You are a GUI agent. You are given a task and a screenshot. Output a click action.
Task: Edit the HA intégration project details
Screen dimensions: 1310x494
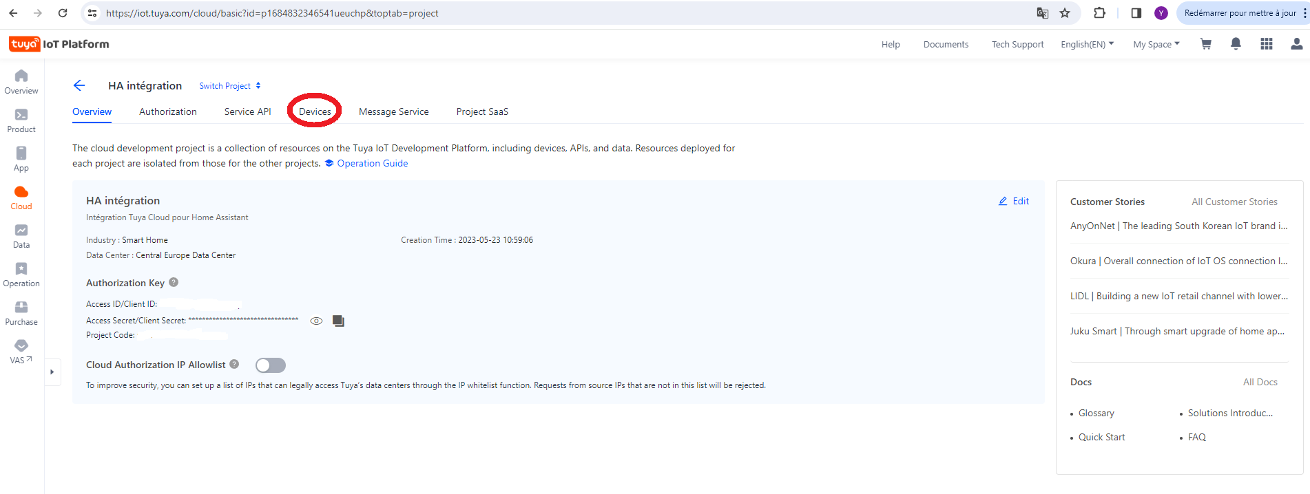point(1014,201)
